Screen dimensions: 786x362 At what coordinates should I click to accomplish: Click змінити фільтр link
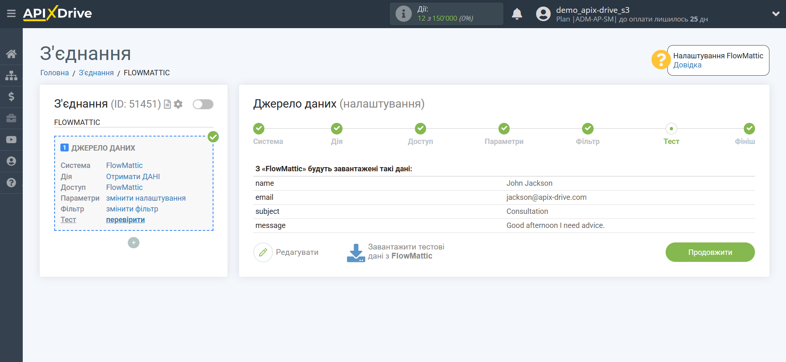point(132,209)
